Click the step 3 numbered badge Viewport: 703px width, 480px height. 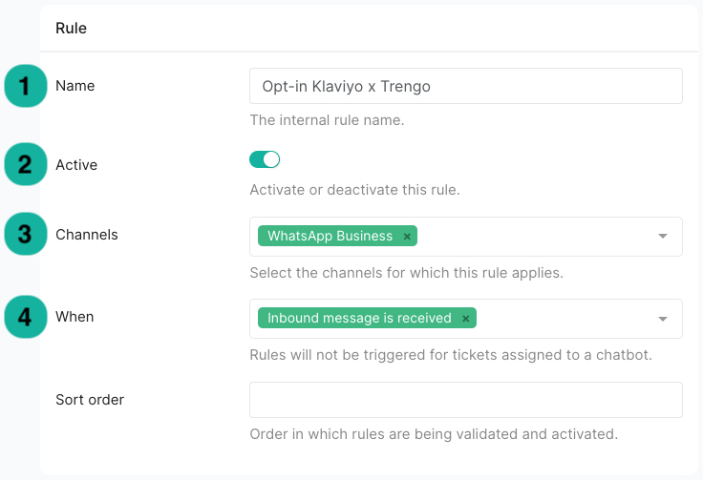click(26, 234)
